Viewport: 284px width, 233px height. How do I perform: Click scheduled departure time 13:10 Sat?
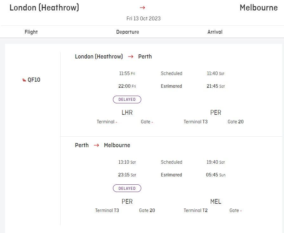point(127,162)
